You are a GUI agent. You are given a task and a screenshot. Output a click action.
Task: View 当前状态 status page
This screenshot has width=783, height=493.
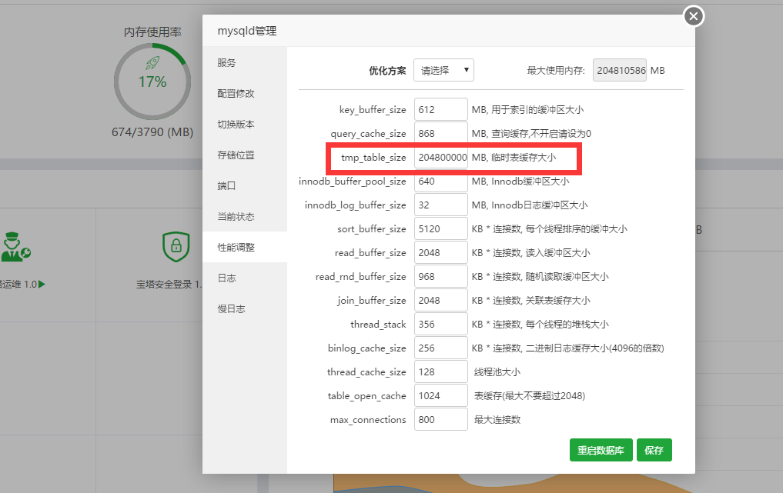[x=233, y=216]
